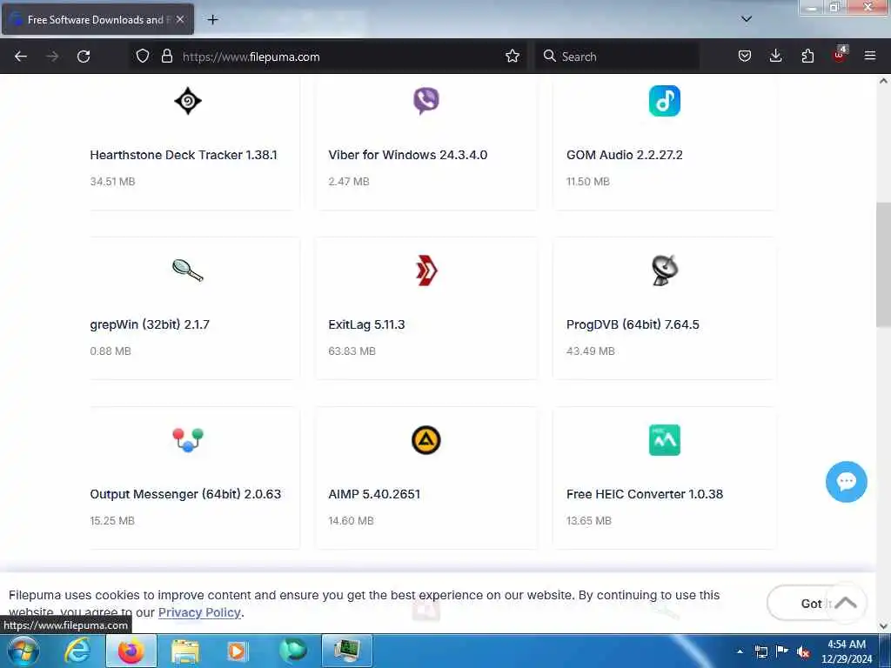Click the 13.65 MB size text
891x668 pixels.
(589, 521)
